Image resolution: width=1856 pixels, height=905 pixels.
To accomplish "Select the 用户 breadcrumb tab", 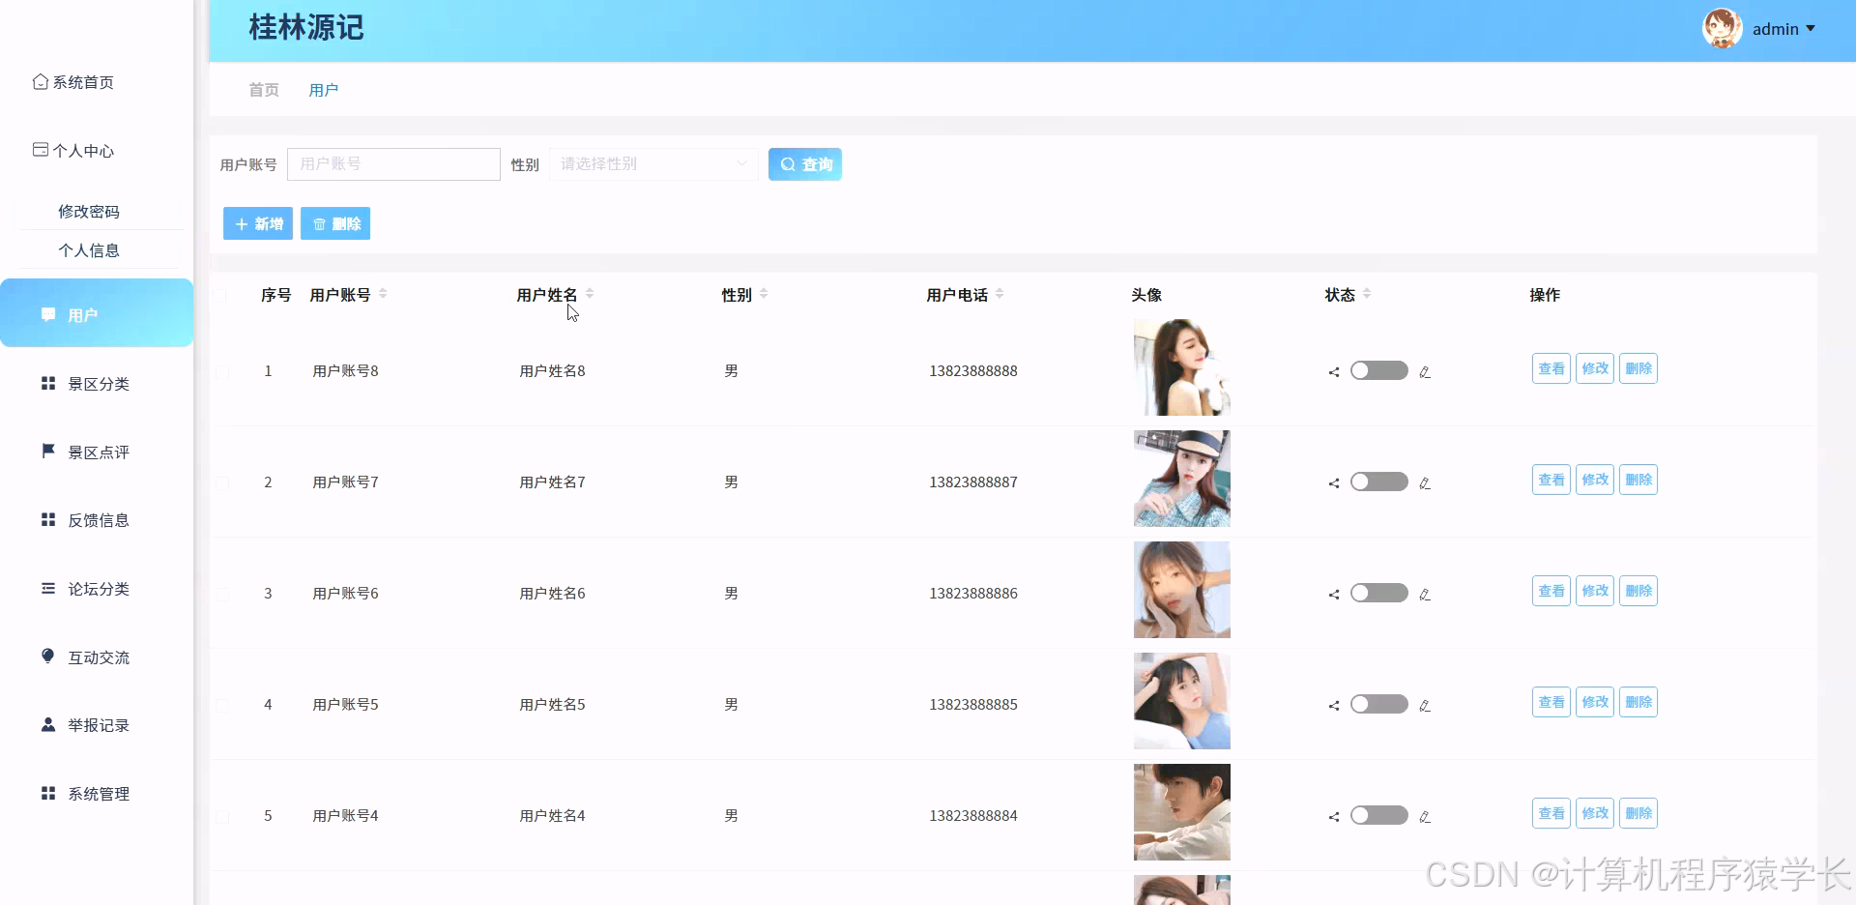I will click(324, 90).
